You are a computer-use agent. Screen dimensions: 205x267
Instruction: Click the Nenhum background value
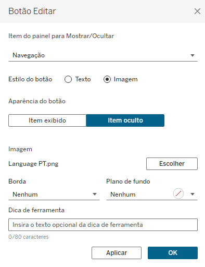[123, 195]
